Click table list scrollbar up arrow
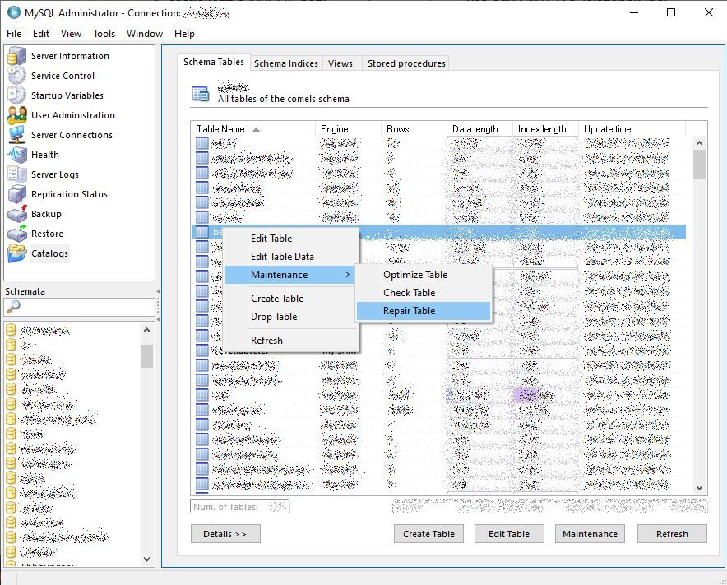This screenshot has height=585, width=727. (x=700, y=143)
